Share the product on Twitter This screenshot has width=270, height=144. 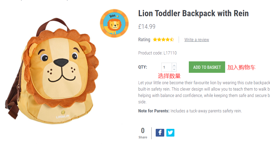(170, 132)
